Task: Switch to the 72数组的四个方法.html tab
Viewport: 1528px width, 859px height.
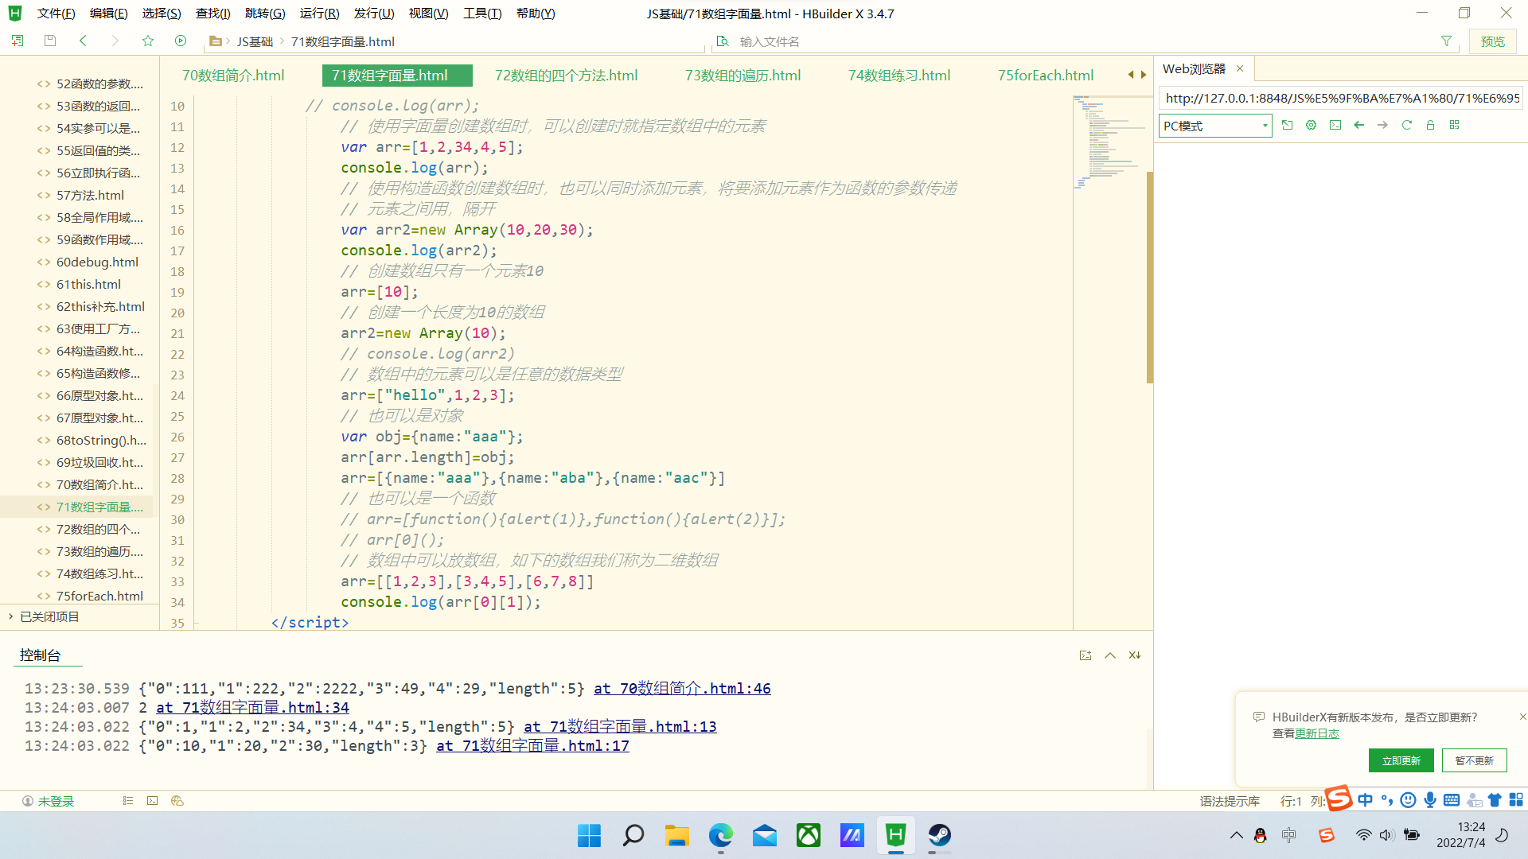Action: coord(565,75)
